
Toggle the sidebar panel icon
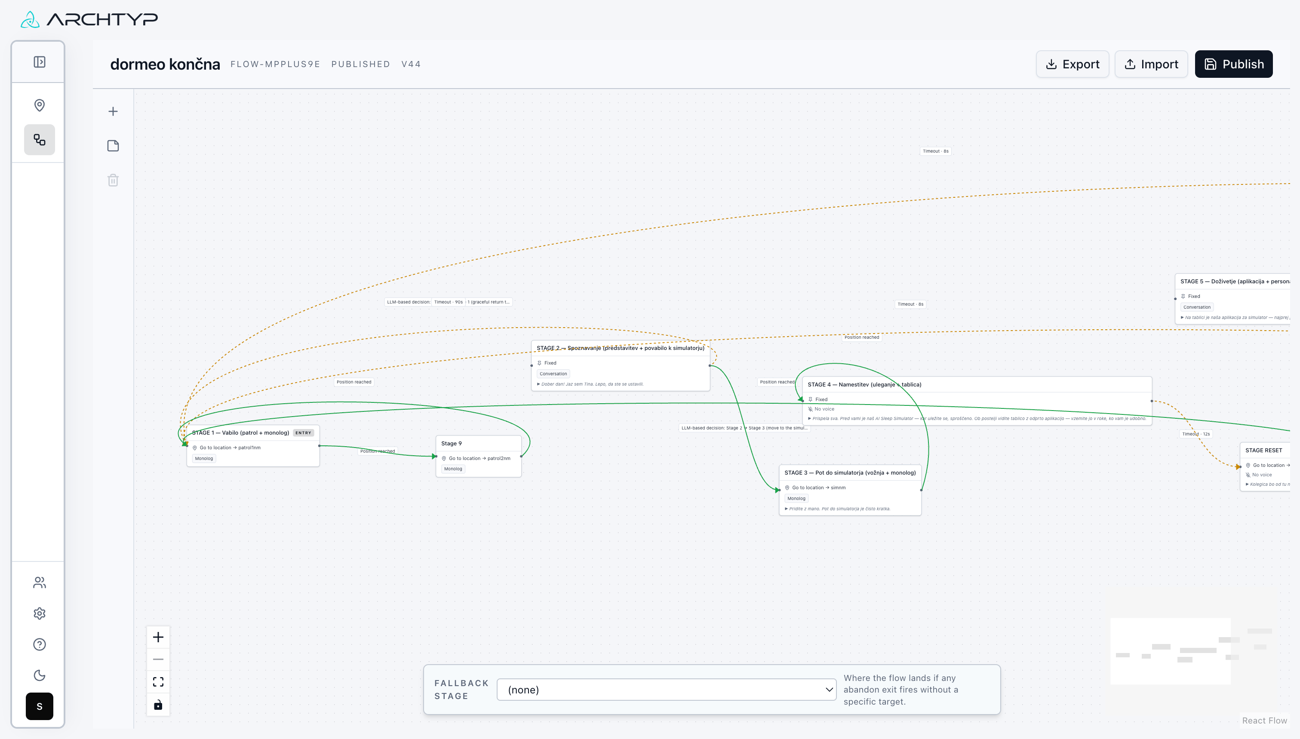[39, 62]
